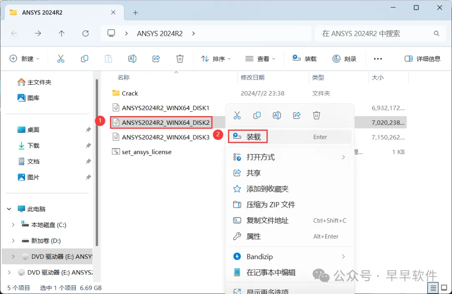Viewport: 452px width, 294px height.
Task: Select 复制文件地址 menu entry
Action: click(290, 220)
